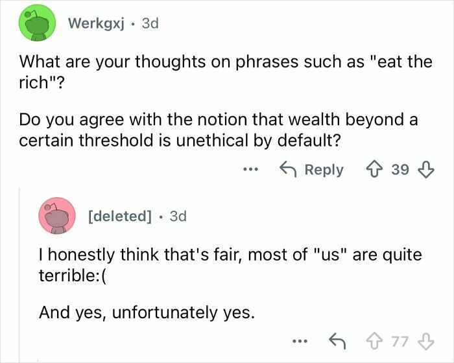Screen dimensions: 454x363
Task: Downvote Werkgxj's comment with 39 points
Action: pyautogui.click(x=425, y=170)
